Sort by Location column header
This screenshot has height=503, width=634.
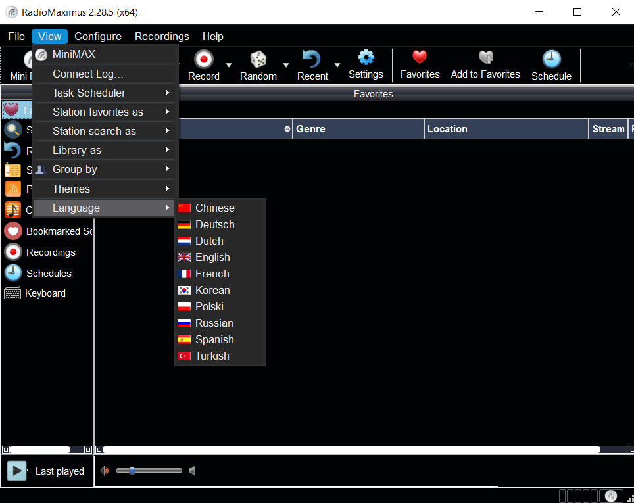point(506,129)
